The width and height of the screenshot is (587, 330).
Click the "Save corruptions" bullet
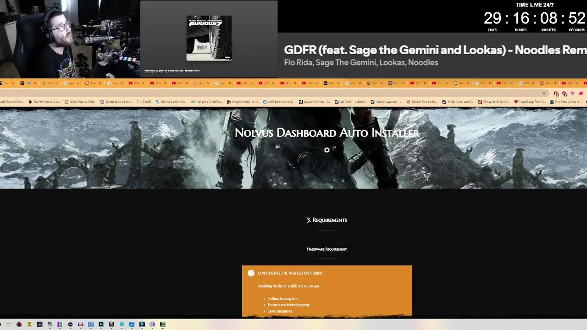(x=280, y=311)
